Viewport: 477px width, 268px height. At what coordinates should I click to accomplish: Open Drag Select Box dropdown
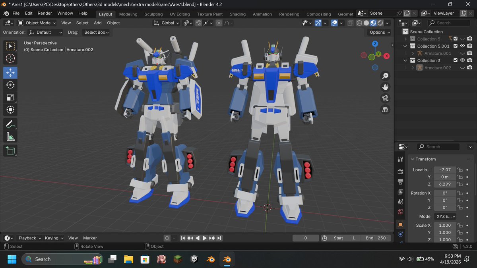pos(97,32)
